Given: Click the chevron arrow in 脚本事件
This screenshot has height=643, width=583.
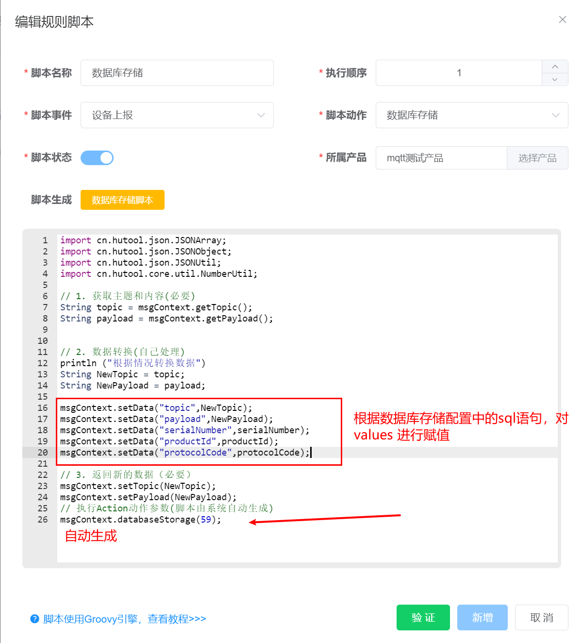Looking at the screenshot, I should (261, 115).
